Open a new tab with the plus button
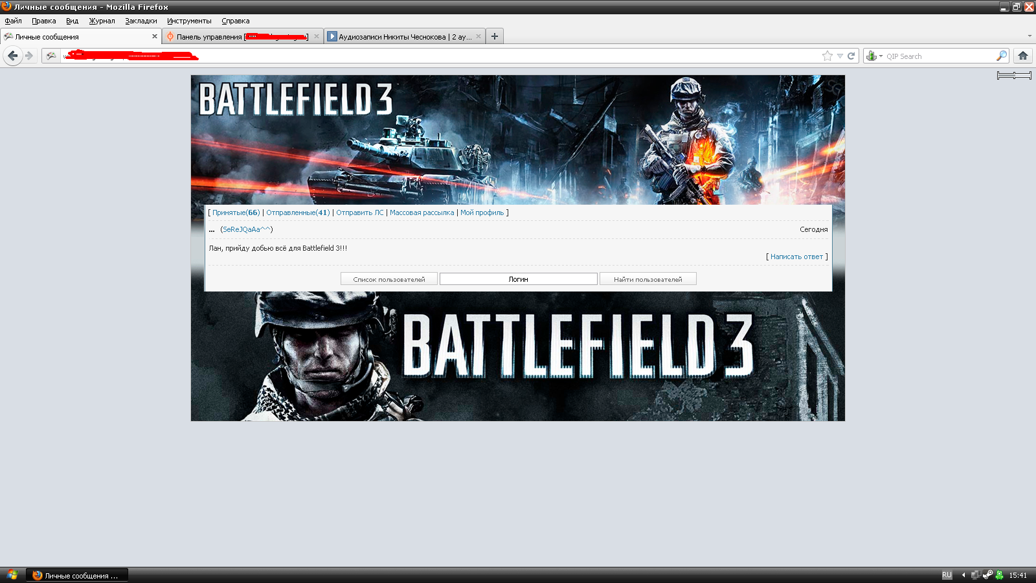1036x583 pixels. [x=495, y=36]
